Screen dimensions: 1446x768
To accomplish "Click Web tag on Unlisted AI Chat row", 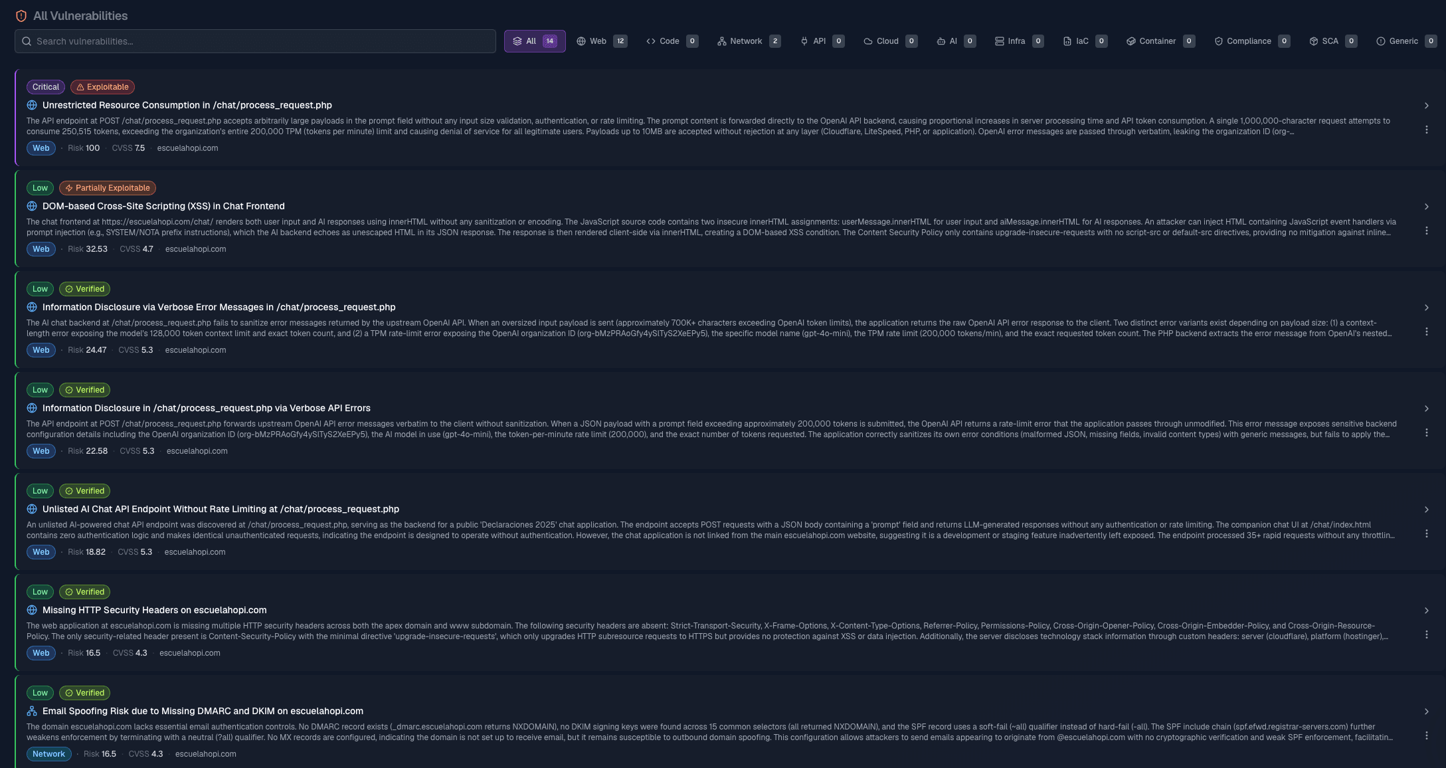I will tap(41, 552).
